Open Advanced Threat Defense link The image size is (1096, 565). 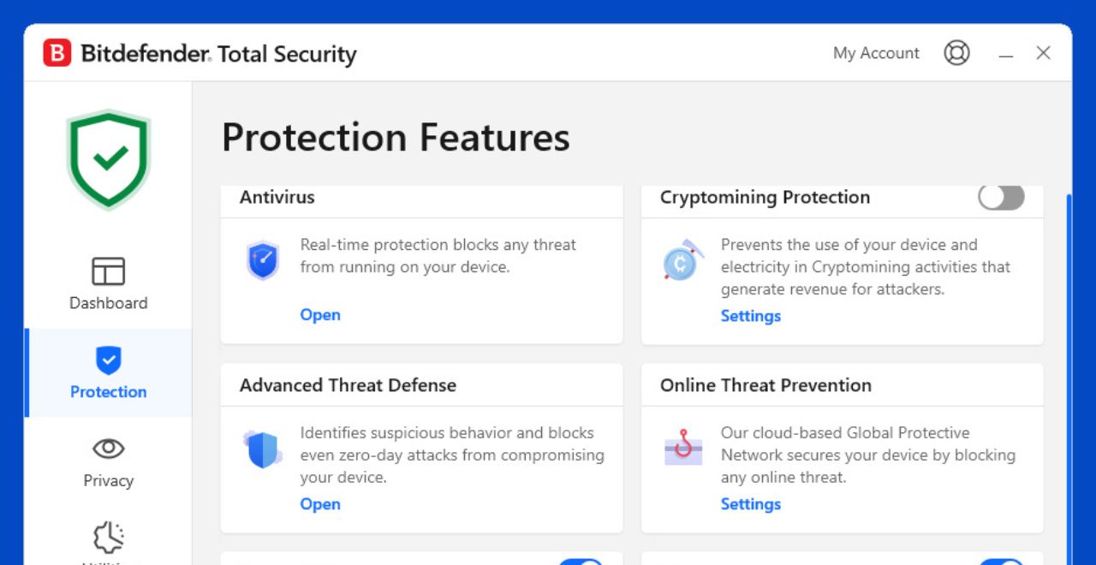point(320,504)
